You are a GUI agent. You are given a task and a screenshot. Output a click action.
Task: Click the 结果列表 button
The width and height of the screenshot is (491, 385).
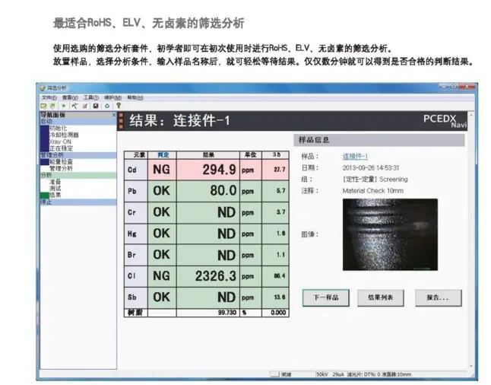point(381,297)
